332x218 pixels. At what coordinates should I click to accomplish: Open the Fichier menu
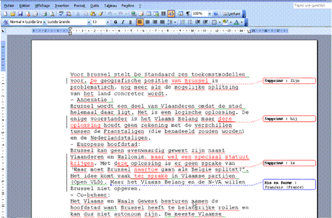(9, 5)
